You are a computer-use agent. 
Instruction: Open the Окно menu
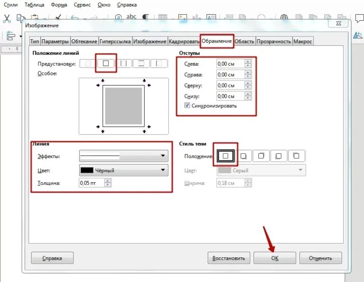[104, 5]
